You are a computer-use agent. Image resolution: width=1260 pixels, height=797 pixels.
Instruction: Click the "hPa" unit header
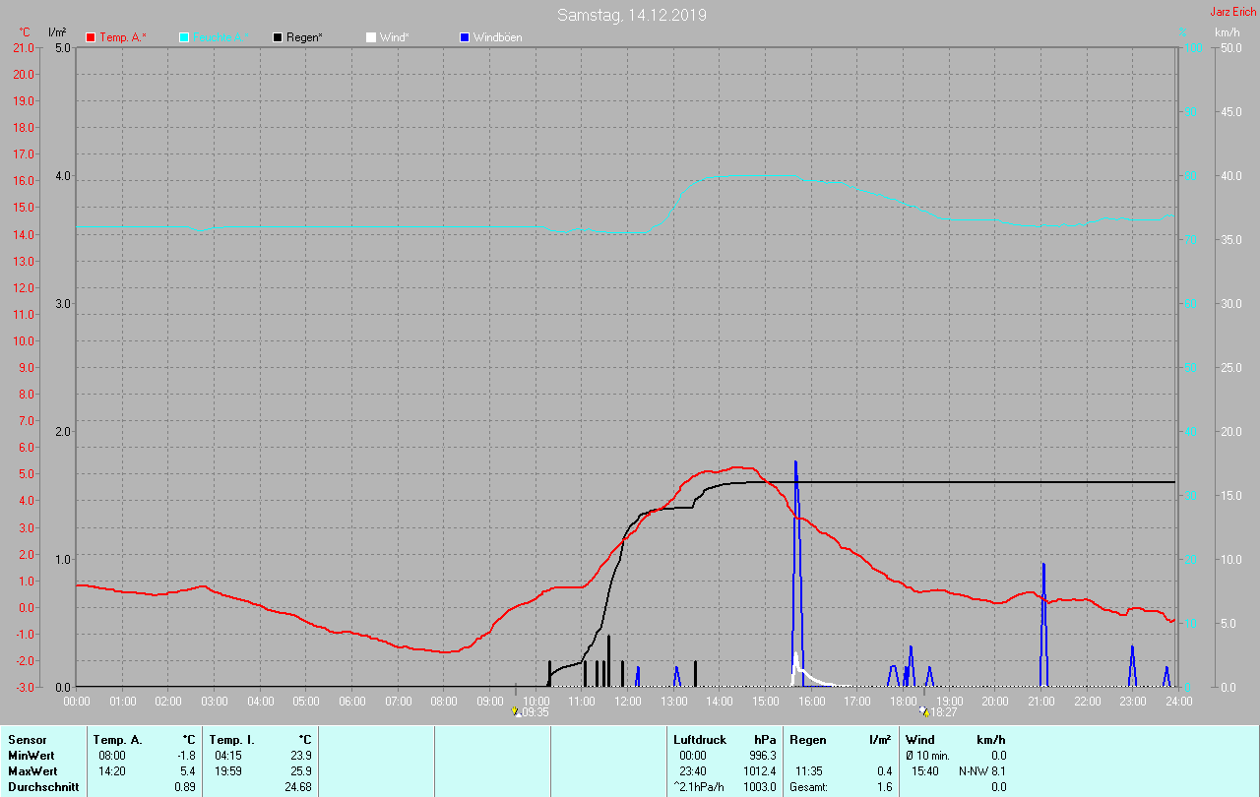[765, 740]
